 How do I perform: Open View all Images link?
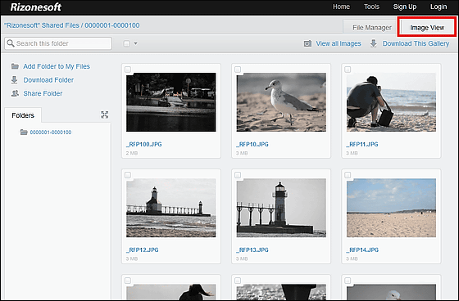coord(338,43)
